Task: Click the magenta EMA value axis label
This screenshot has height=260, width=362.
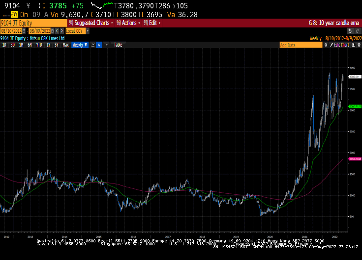Action: (x=355, y=159)
